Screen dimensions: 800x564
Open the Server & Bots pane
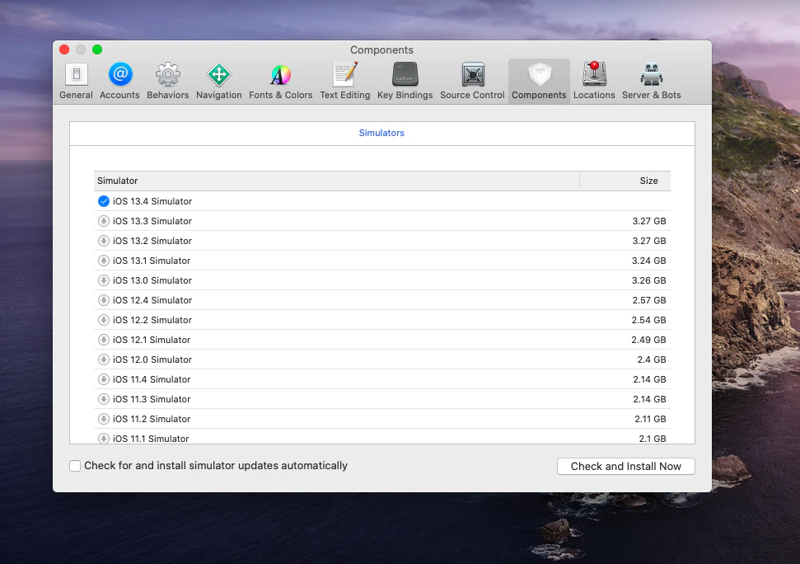pyautogui.click(x=652, y=81)
